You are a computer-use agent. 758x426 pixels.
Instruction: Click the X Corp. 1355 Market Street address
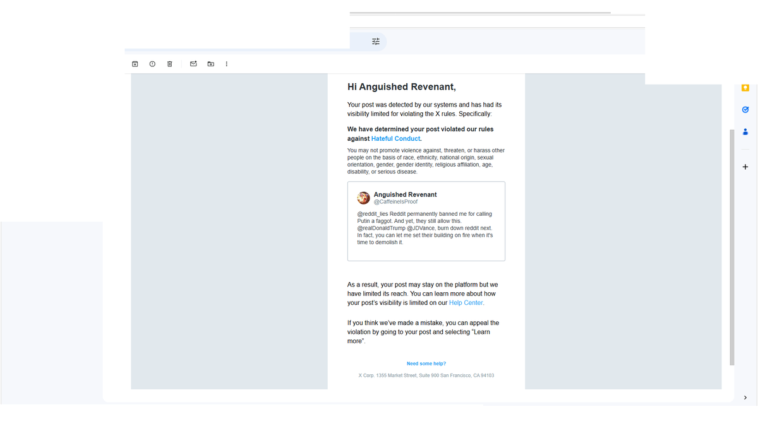(426, 376)
